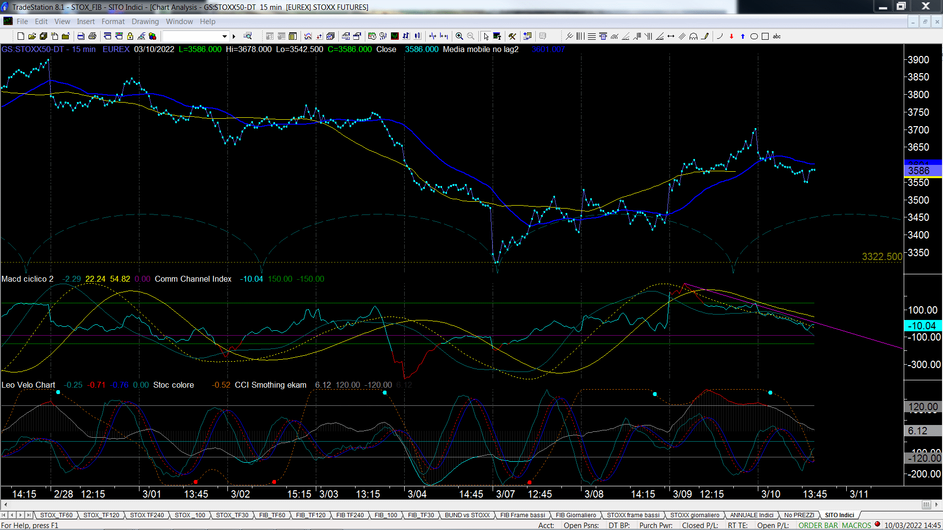This screenshot has width=943, height=530.
Task: Click the New document icon
Action: point(21,36)
